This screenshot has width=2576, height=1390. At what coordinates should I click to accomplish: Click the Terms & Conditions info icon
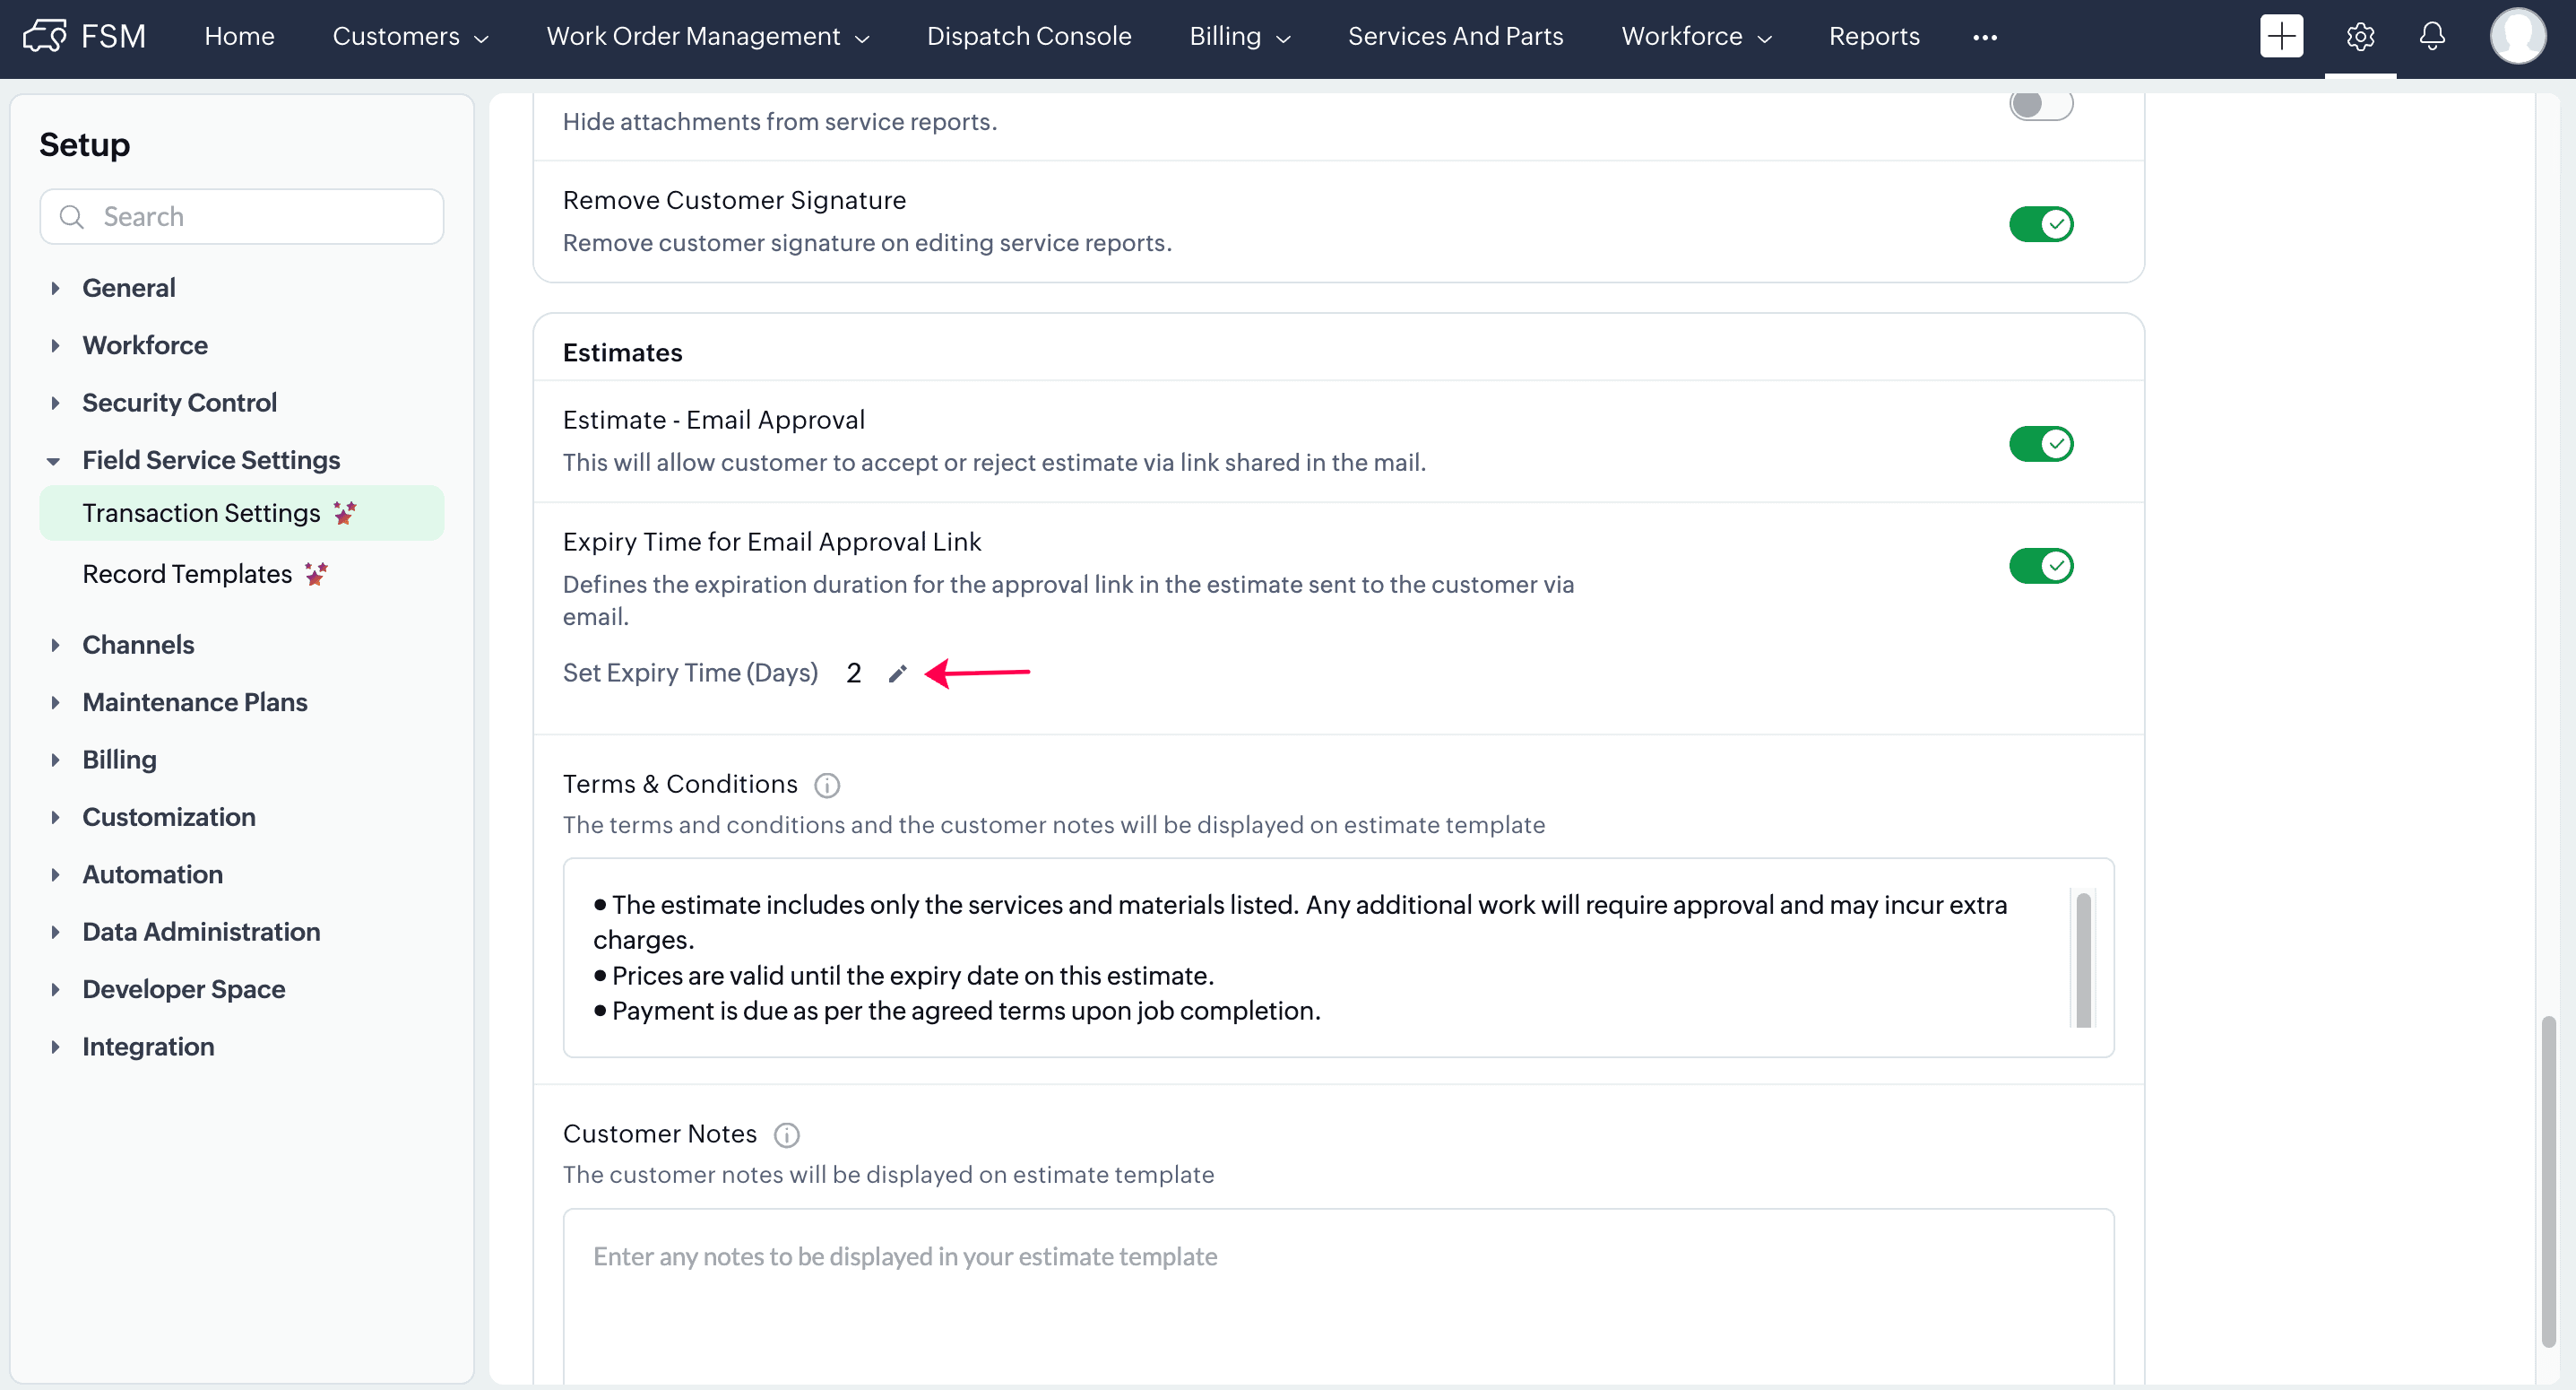[826, 786]
